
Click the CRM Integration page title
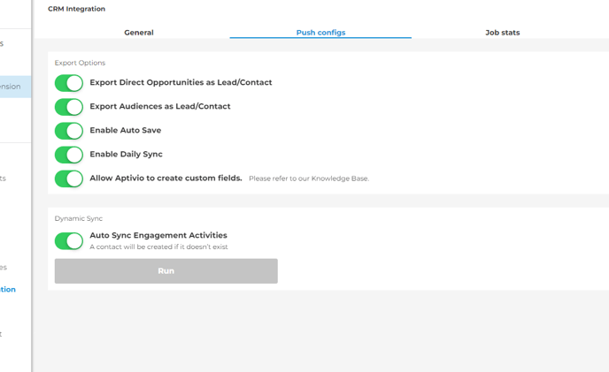(x=76, y=9)
